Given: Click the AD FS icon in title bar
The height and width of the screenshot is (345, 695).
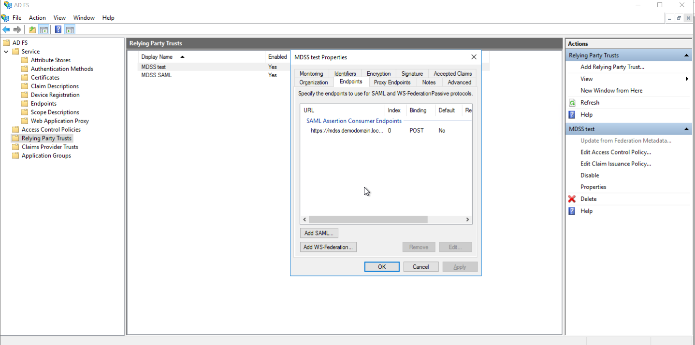Looking at the screenshot, I should (8, 5).
